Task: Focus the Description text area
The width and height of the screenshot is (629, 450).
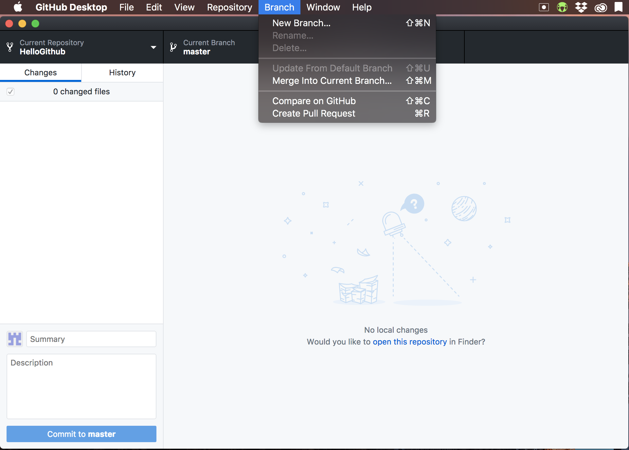Action: 81,386
